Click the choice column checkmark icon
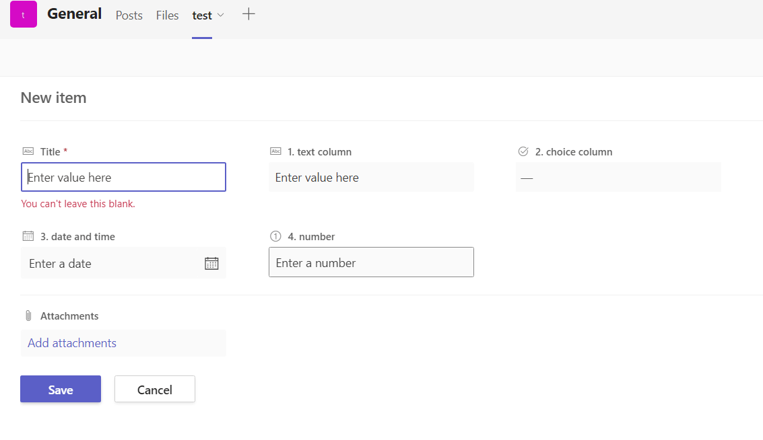This screenshot has width=763, height=440. (523, 151)
